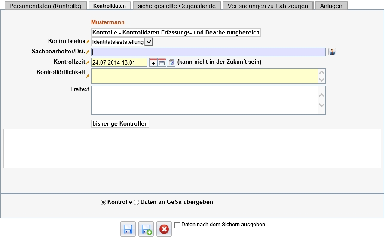
Task: Select the Kontrolle radio button
Action: [x=104, y=203]
